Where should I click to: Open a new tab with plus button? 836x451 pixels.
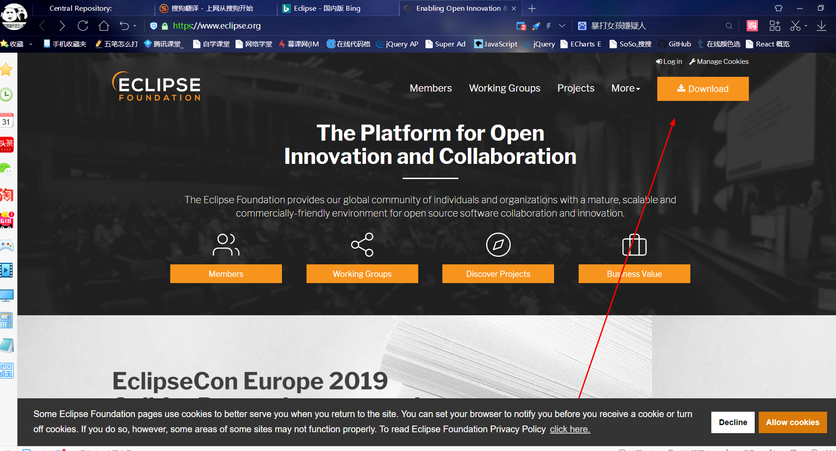pos(532,8)
